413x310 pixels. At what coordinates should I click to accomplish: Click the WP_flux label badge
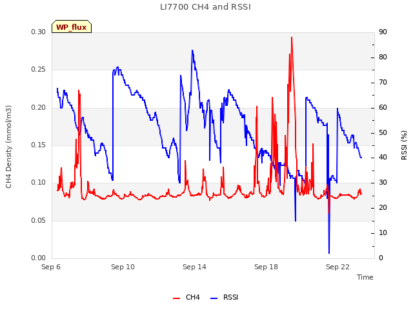click(72, 26)
